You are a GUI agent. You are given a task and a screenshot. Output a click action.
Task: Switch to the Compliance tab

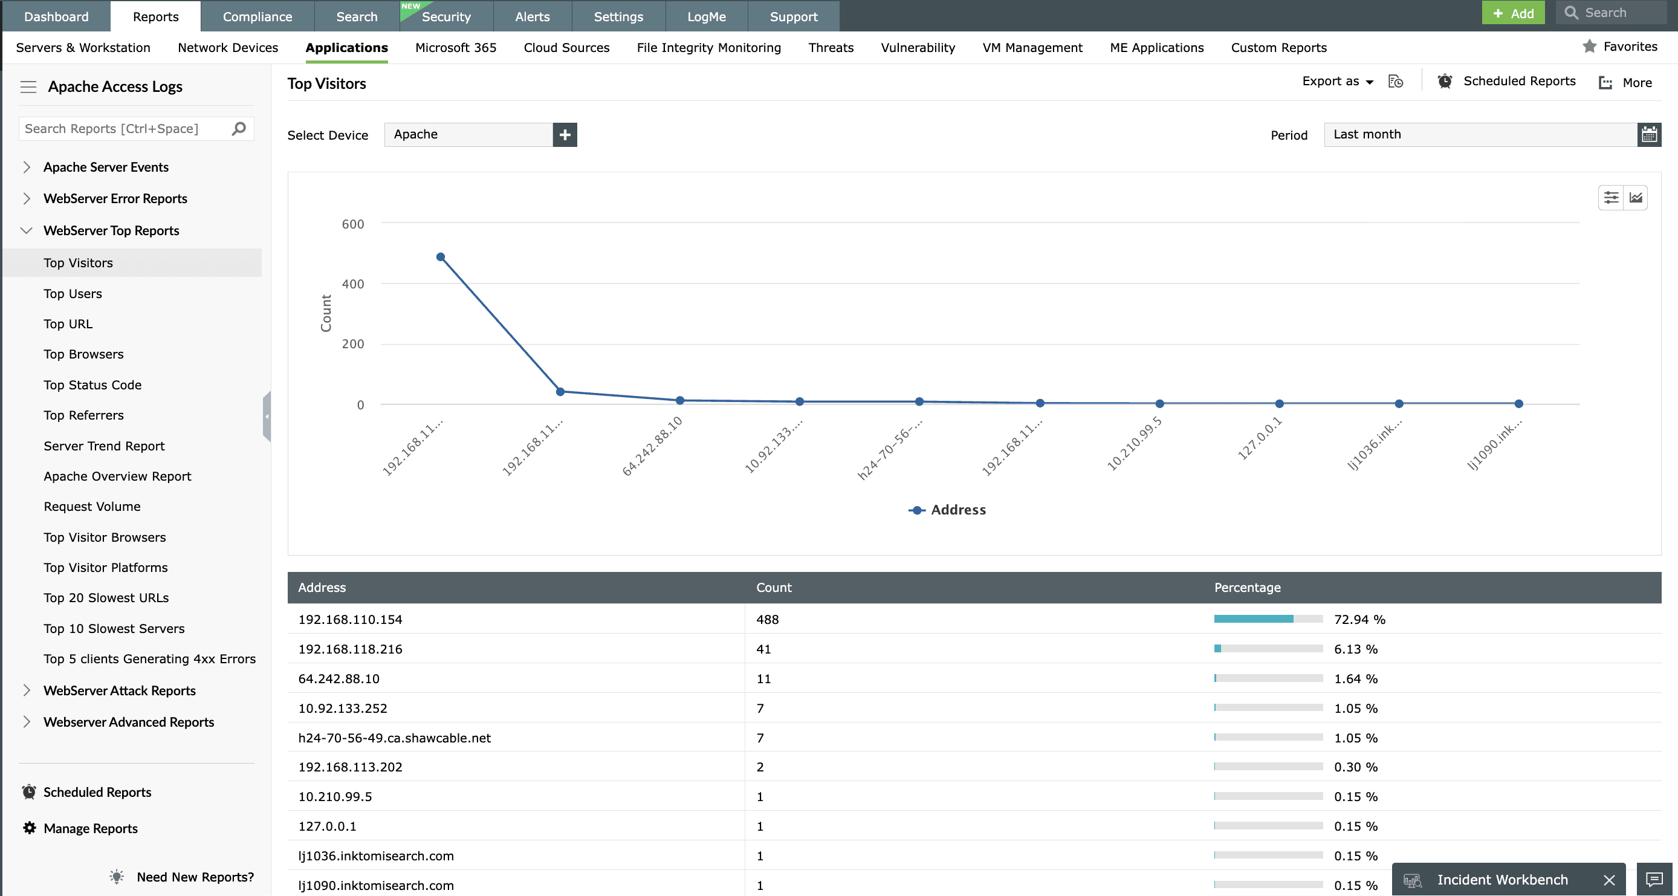258,16
